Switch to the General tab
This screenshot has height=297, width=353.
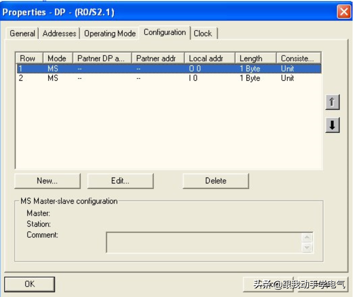[22, 33]
